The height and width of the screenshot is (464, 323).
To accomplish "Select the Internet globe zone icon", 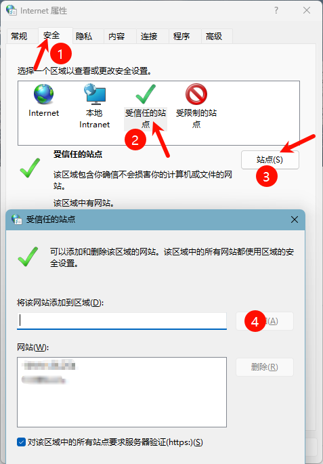I will click(x=44, y=101).
